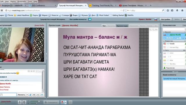This screenshot has width=186, height=105.
Task: Click the last blue chat toolbar icon
Action: [x=42, y=95]
